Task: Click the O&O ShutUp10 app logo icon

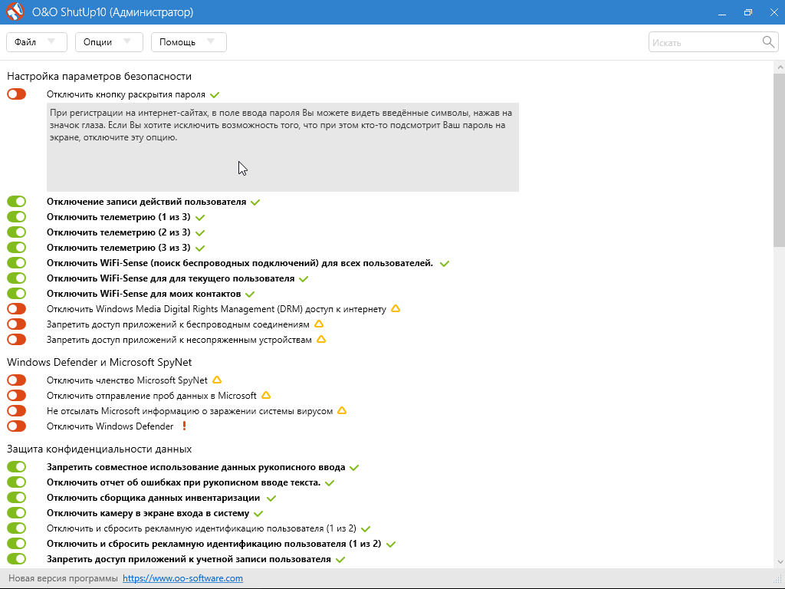Action: [x=15, y=12]
